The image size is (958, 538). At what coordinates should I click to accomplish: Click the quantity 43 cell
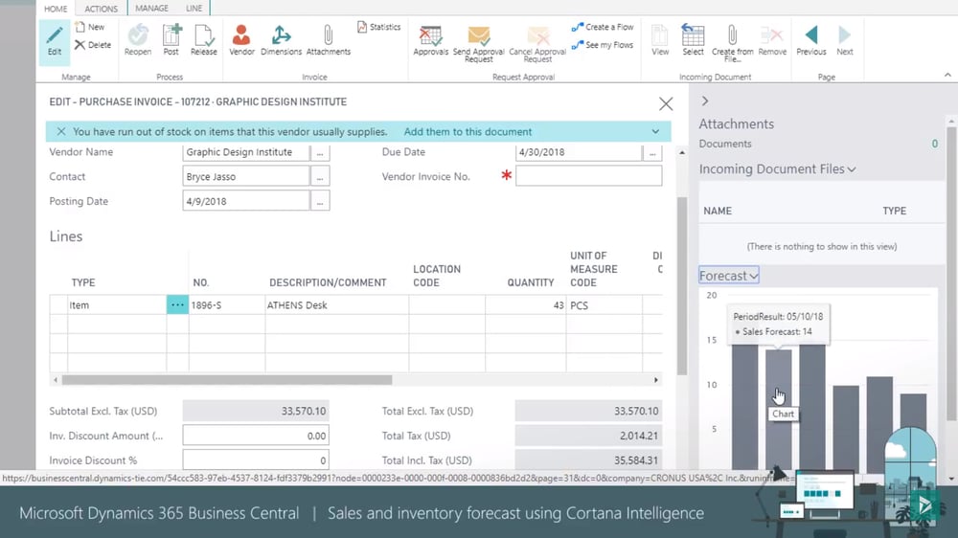(525, 304)
